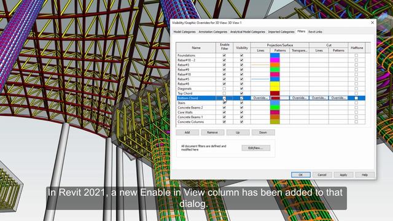Viewport: 393px width, 221px height.
Task: Hide Concrete Beams 2 via Visibility checkbox
Action: pos(241,107)
